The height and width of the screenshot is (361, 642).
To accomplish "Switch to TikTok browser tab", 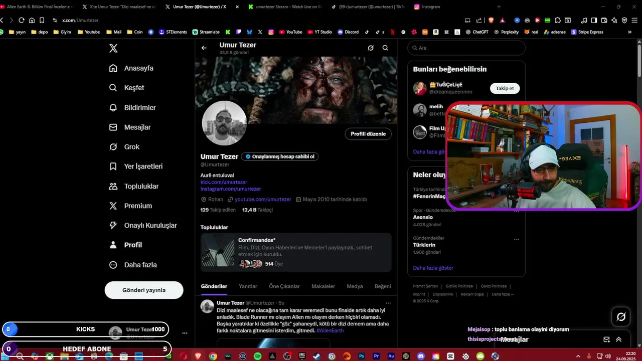I will tap(369, 7).
